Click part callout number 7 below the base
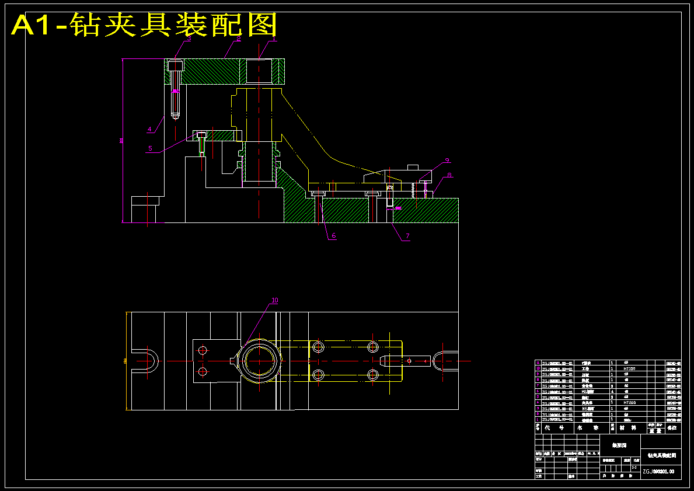 [407, 236]
